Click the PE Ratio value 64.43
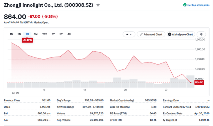The height and width of the screenshot is (126, 213). [x=153, y=113]
